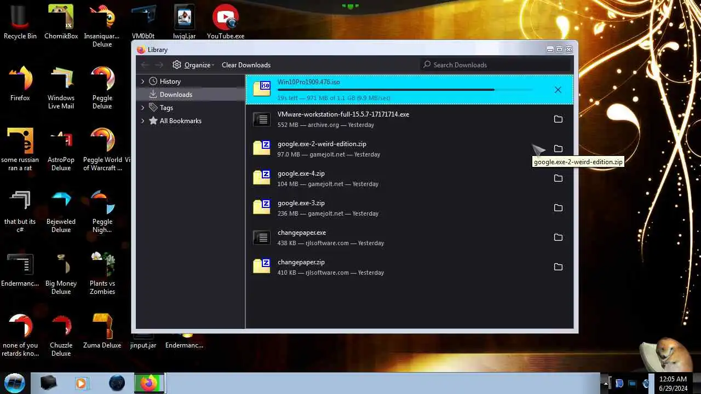Select the Plants vs Zombies desktop icon
This screenshot has height=394, width=701.
[102, 274]
